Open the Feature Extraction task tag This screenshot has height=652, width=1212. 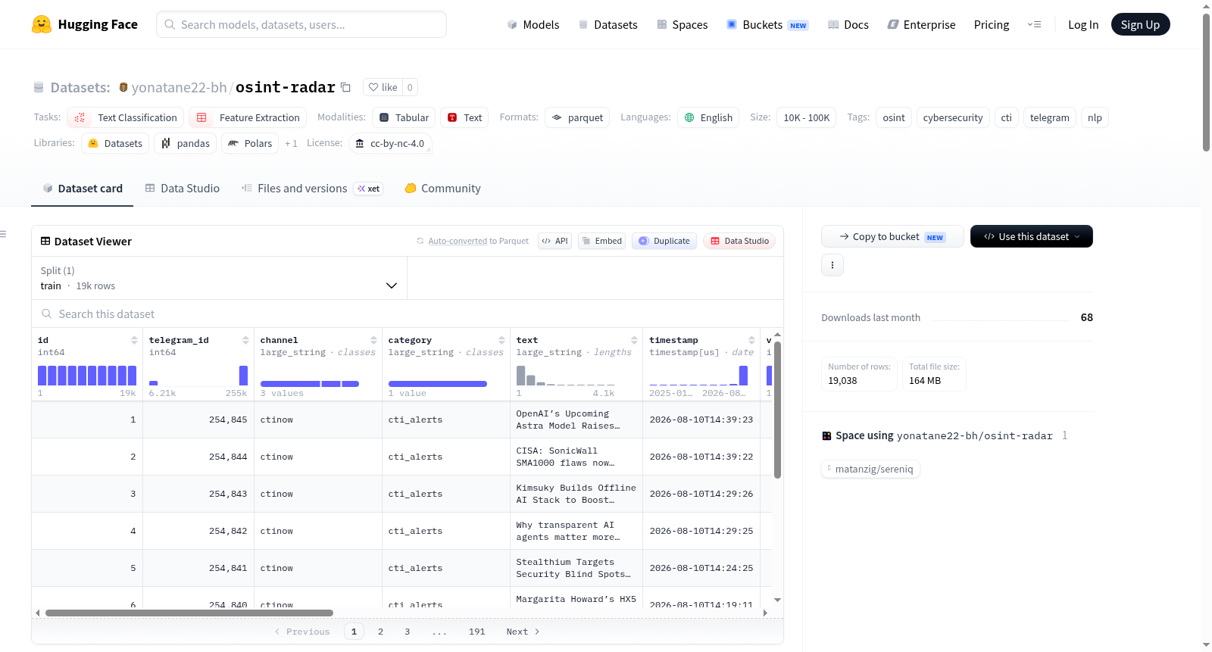coord(248,117)
